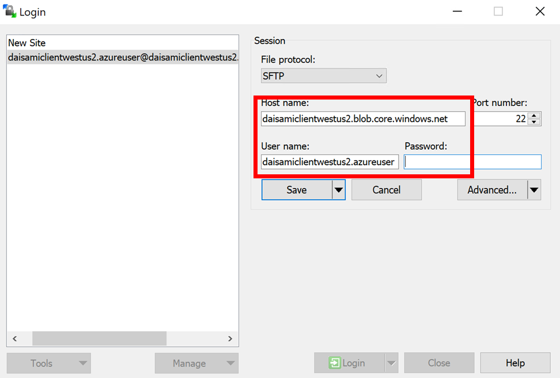Click the horizontal scrollbar thumb in site list
The width and height of the screenshot is (560, 378).
click(x=99, y=338)
